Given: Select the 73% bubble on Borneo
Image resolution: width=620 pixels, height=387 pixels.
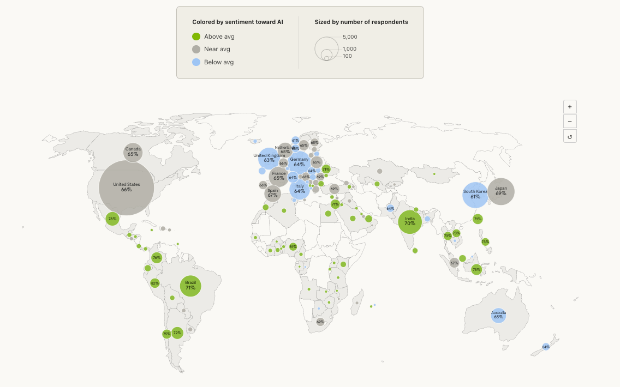Looking at the screenshot, I should point(476,270).
